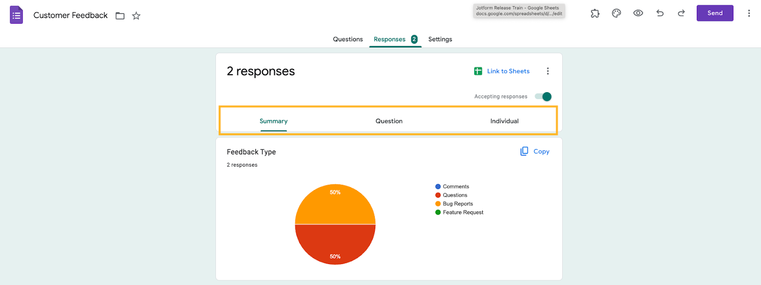Open the responses card three-dot menu

[548, 71]
